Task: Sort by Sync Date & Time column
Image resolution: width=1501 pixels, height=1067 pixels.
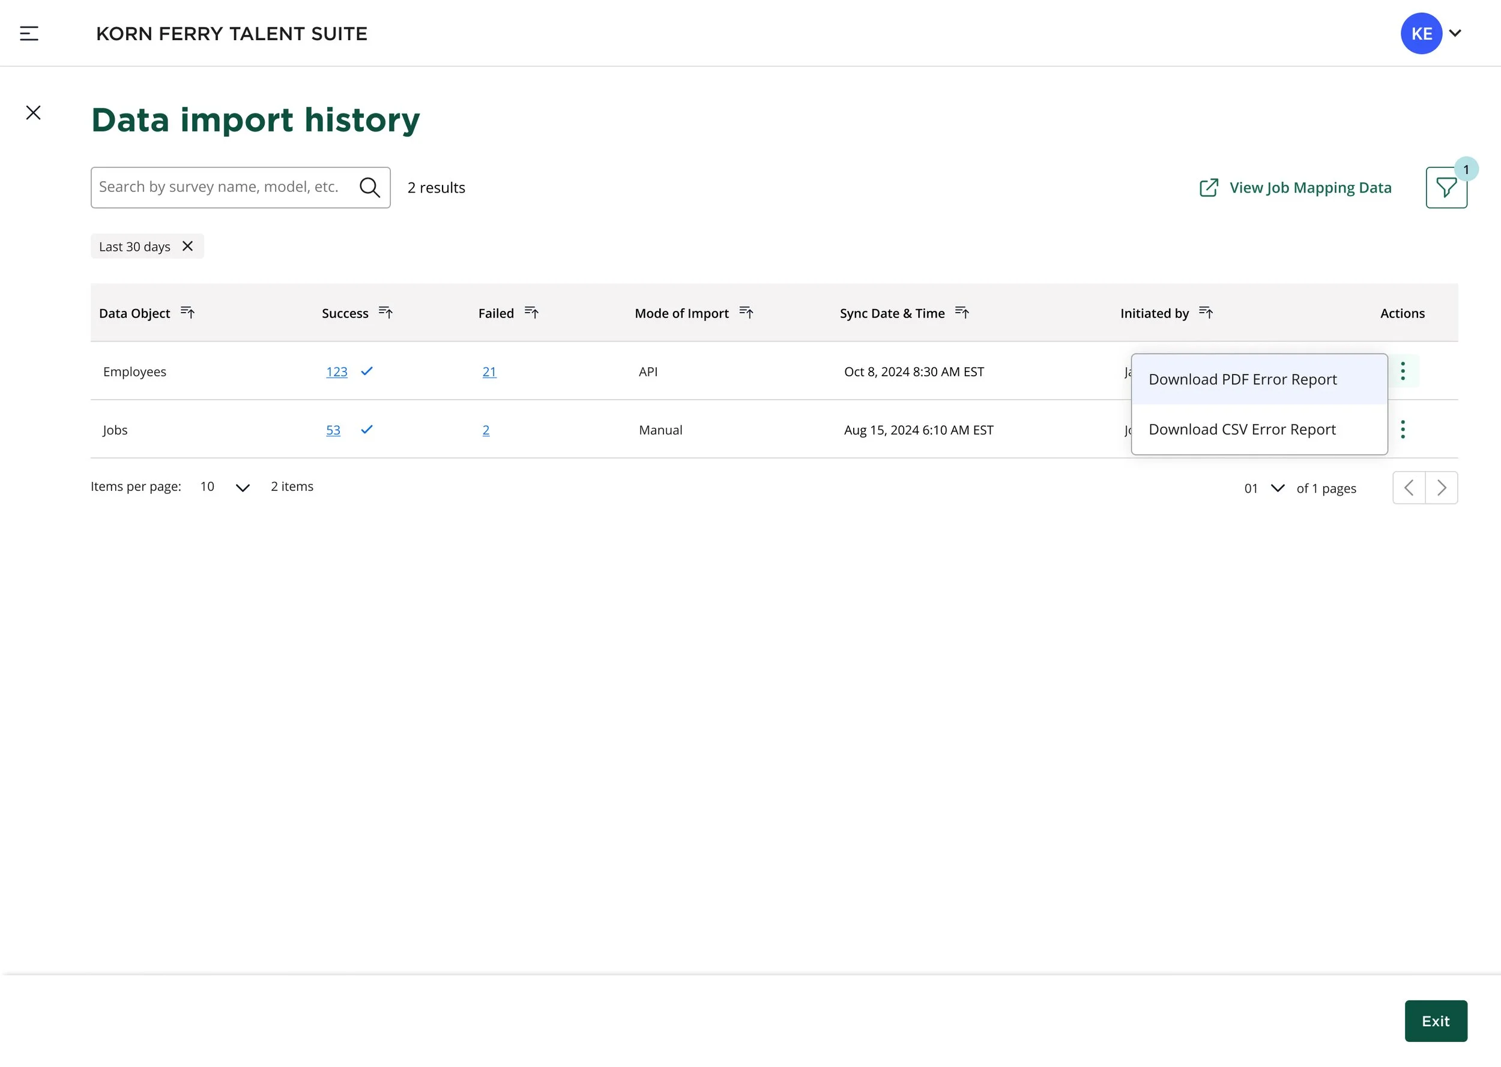Action: click(x=962, y=313)
